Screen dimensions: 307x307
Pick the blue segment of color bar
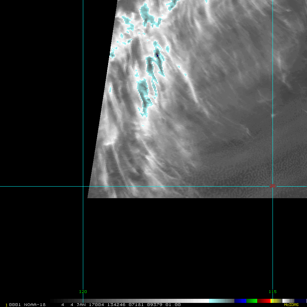(x=240, y=301)
